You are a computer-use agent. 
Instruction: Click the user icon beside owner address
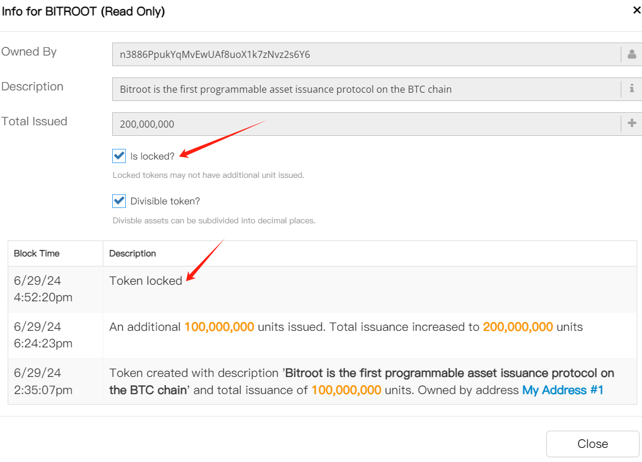(x=631, y=54)
